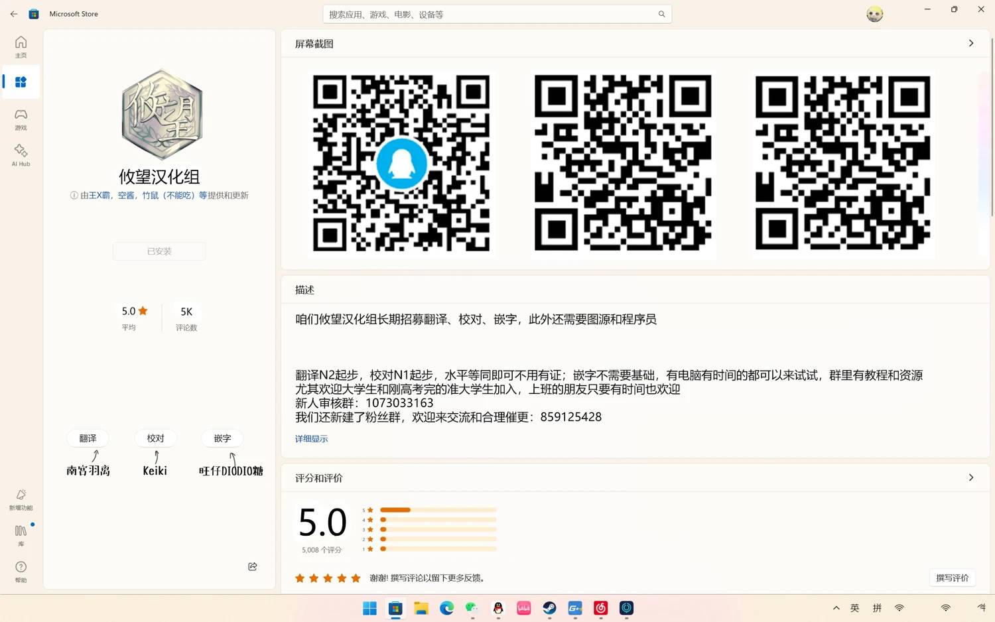Open AI Hub in the sidebar

tap(21, 155)
